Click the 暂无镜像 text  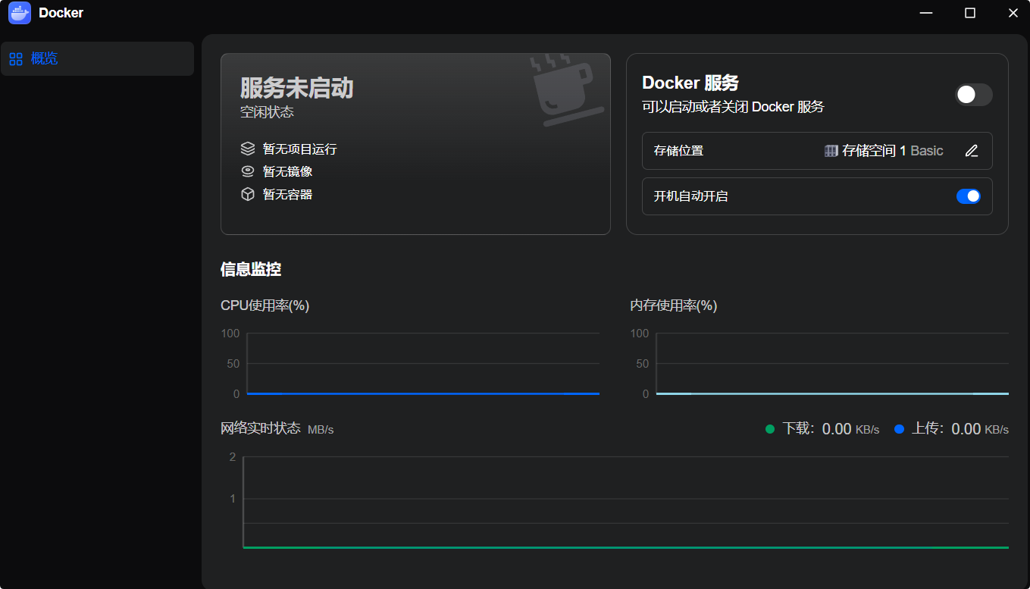click(x=287, y=172)
